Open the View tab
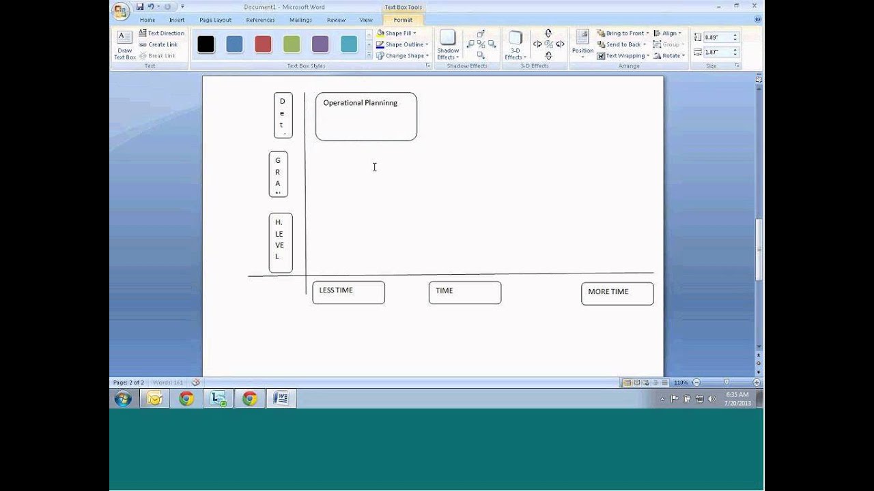 coord(366,20)
